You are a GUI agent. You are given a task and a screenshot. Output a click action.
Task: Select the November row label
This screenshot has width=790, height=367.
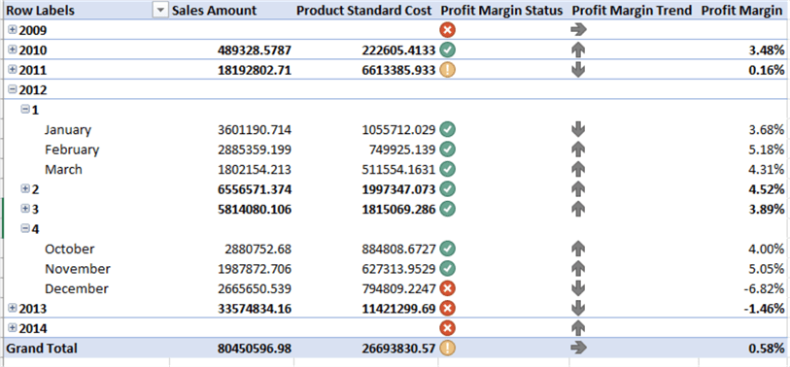78,268
